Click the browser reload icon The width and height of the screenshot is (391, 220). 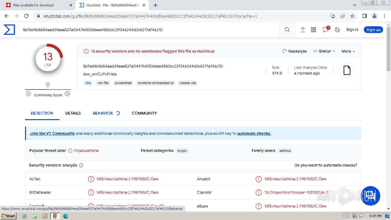click(26, 16)
